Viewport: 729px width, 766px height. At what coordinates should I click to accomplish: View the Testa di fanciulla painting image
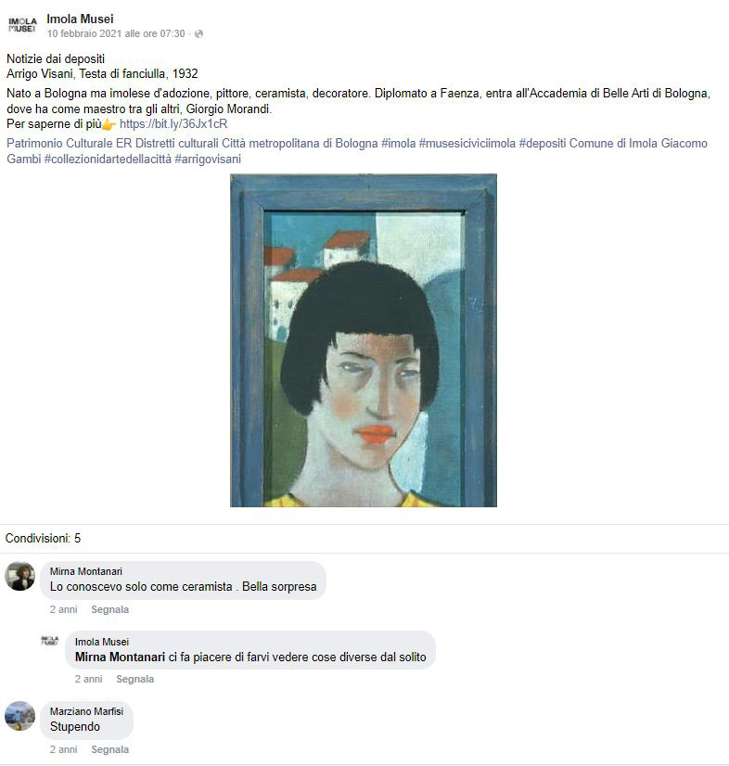click(364, 340)
